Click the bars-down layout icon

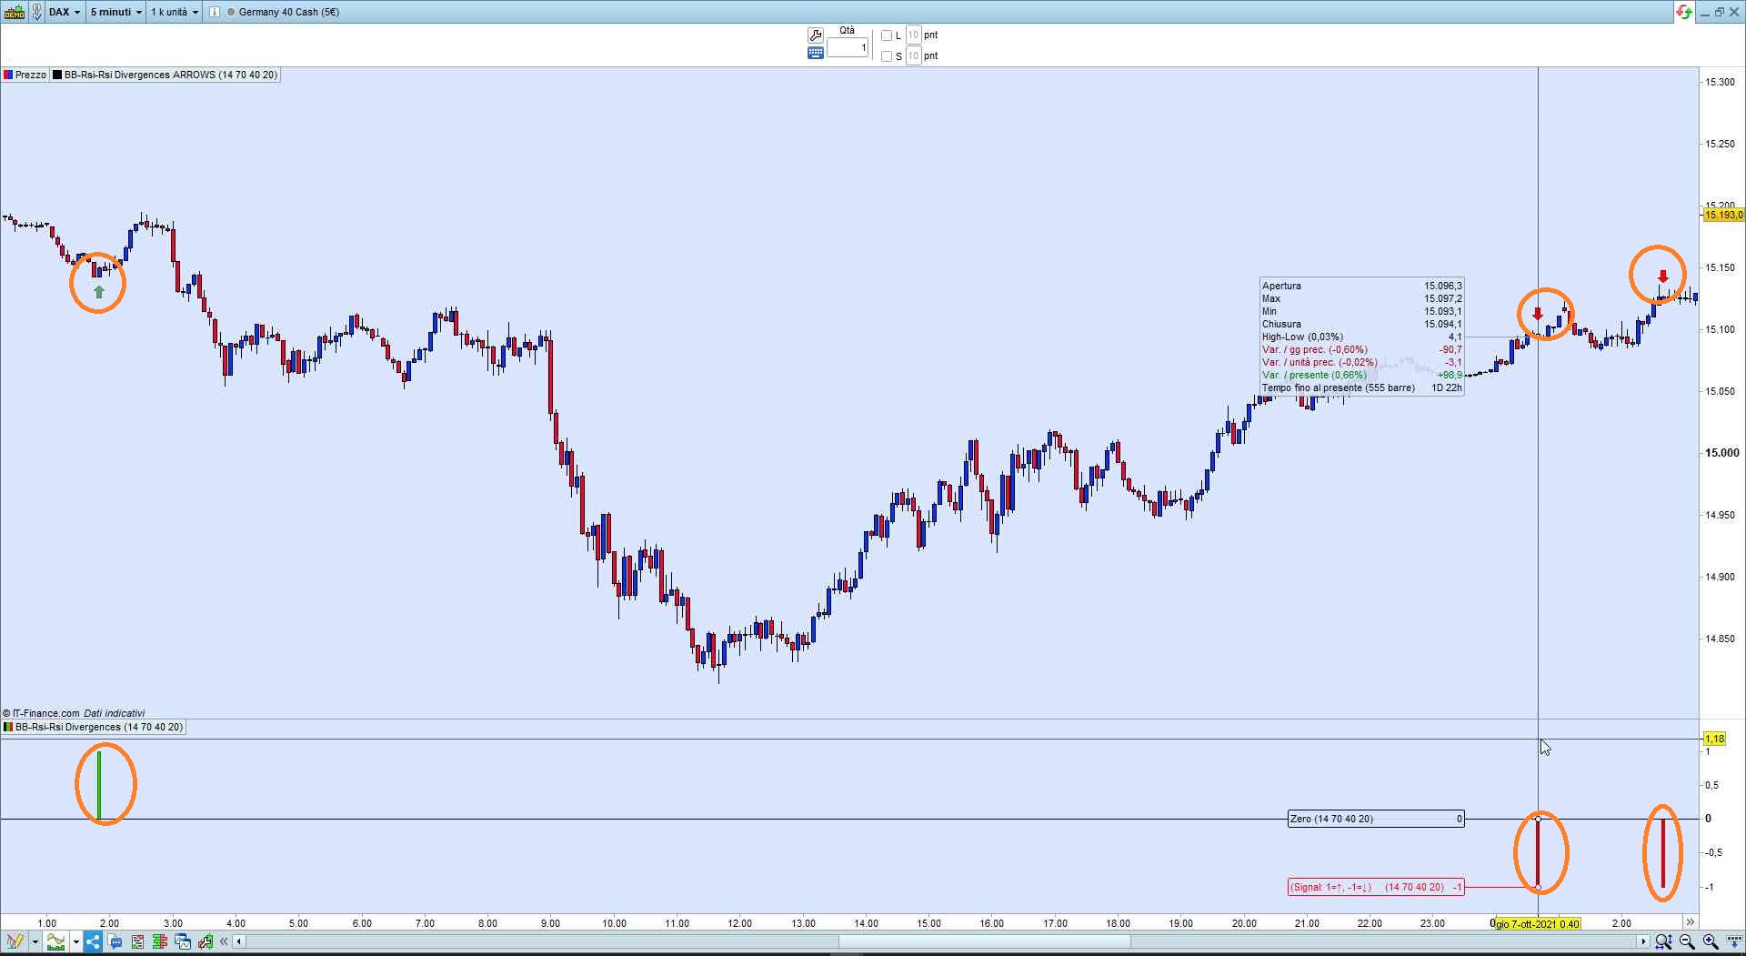pos(1733,941)
